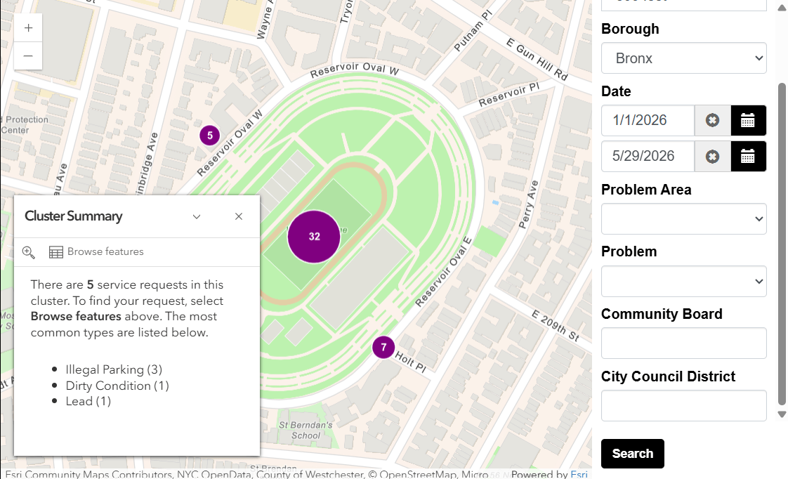Clear the 5/29/2026 end date
788x479 pixels.
[712, 157]
